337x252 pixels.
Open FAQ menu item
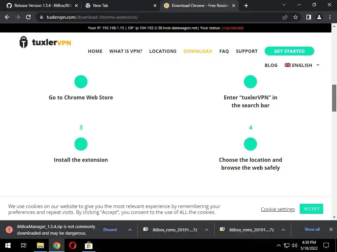coord(224,51)
